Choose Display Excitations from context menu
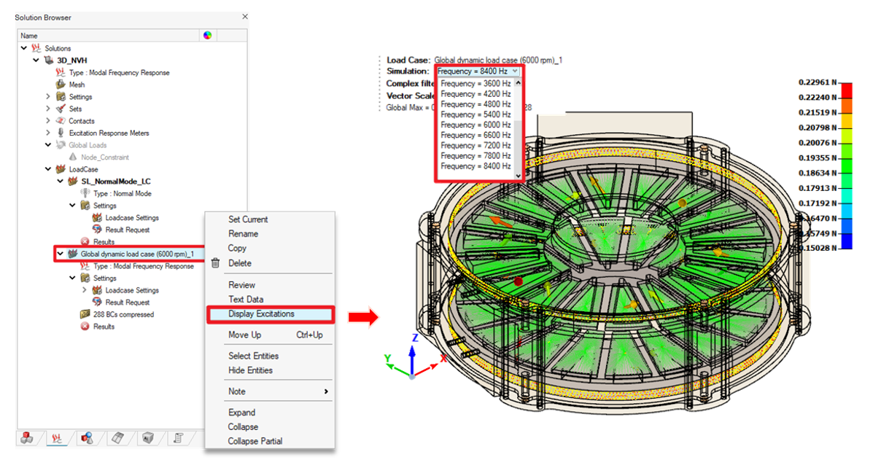The height and width of the screenshot is (468, 881). (261, 314)
